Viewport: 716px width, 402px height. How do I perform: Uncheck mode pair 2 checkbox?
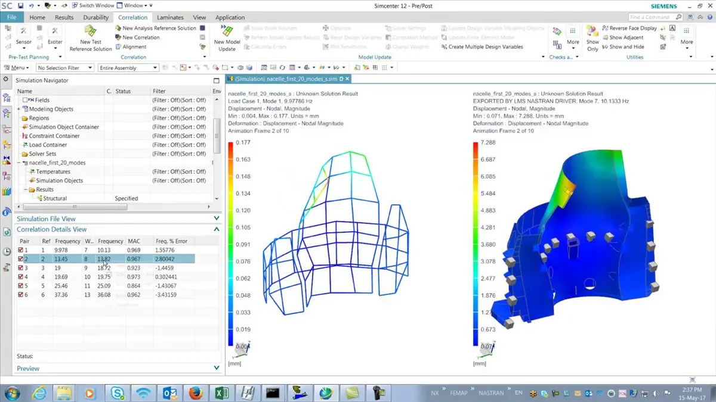[x=21, y=259]
